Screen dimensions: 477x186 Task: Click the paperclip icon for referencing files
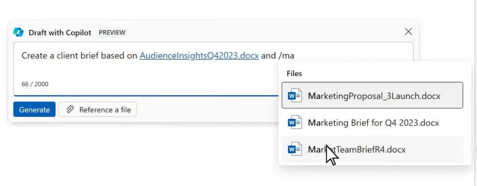point(70,110)
